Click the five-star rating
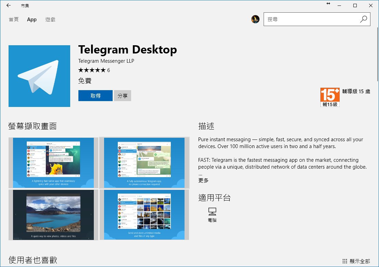 (92, 70)
